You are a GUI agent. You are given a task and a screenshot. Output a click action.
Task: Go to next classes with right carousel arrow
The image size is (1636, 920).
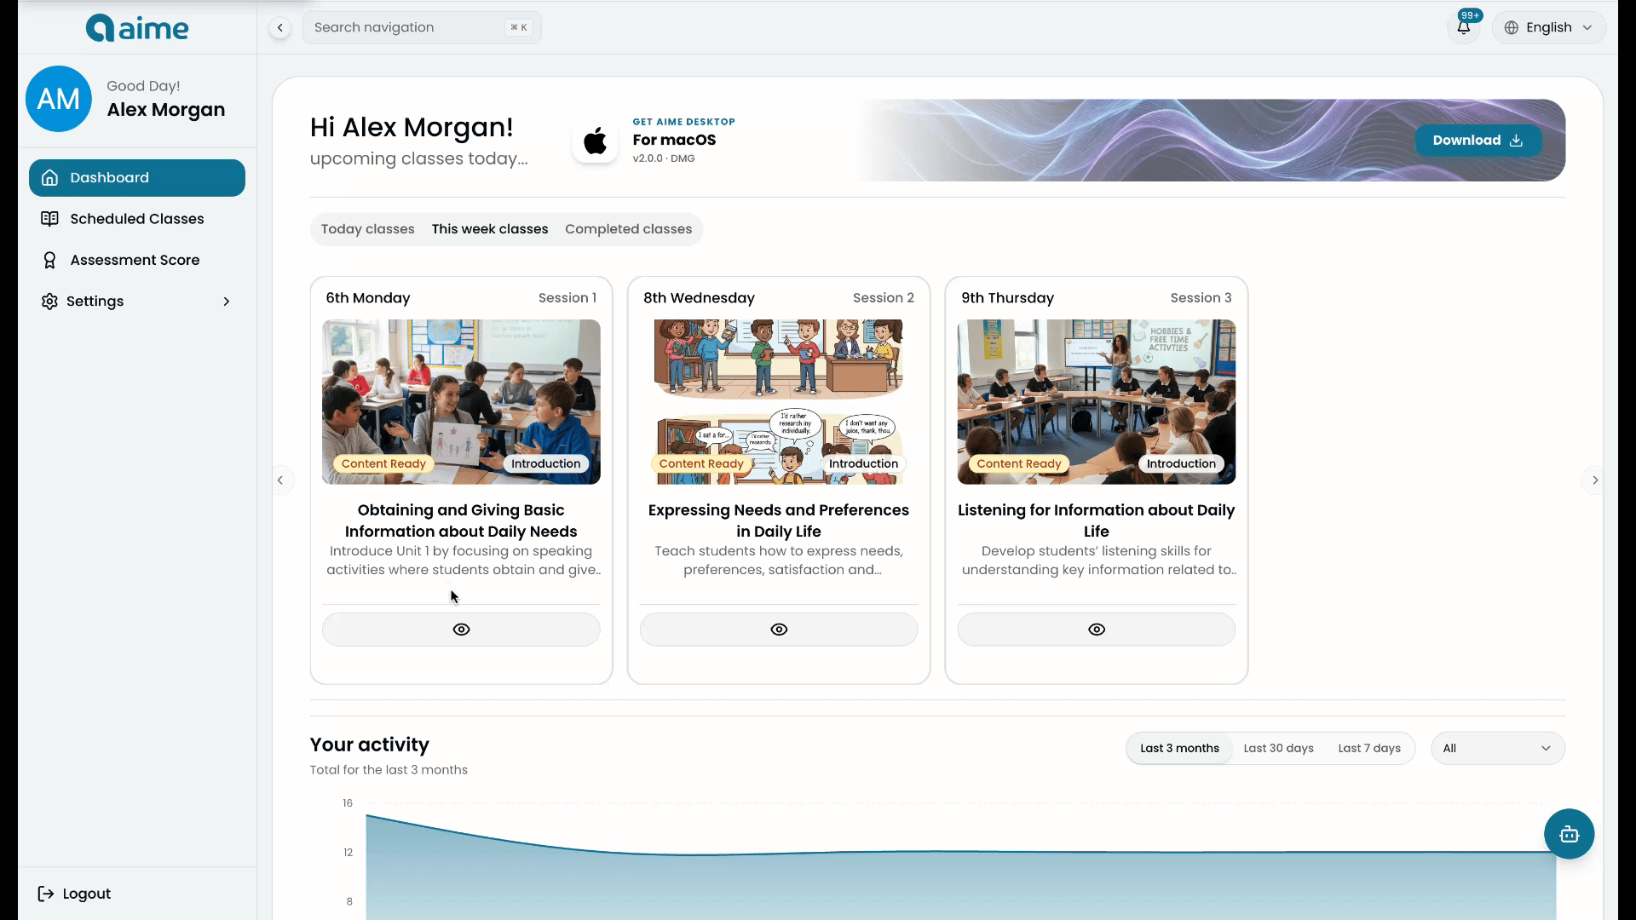coord(1595,480)
